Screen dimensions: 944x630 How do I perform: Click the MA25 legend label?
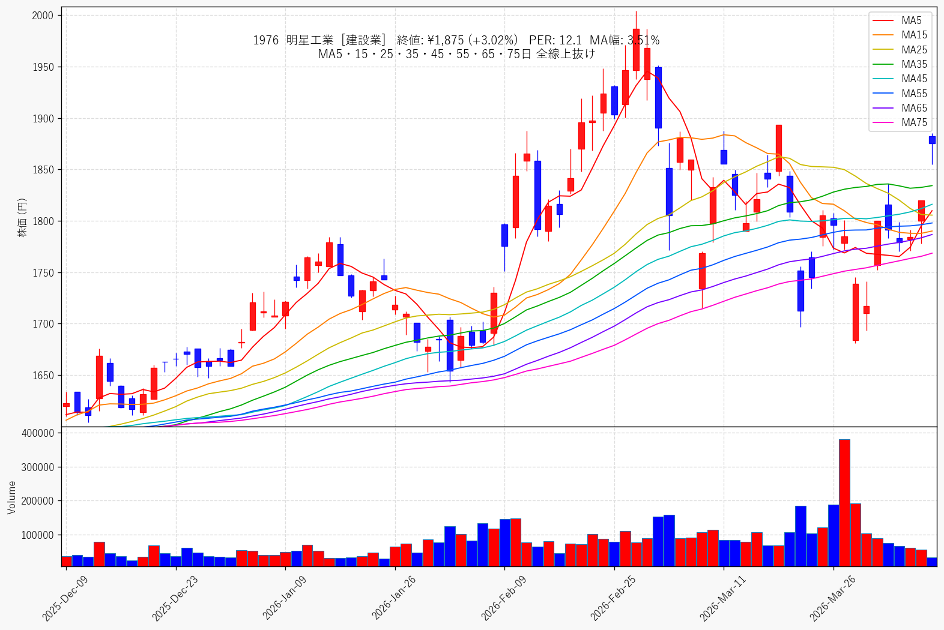click(x=914, y=50)
